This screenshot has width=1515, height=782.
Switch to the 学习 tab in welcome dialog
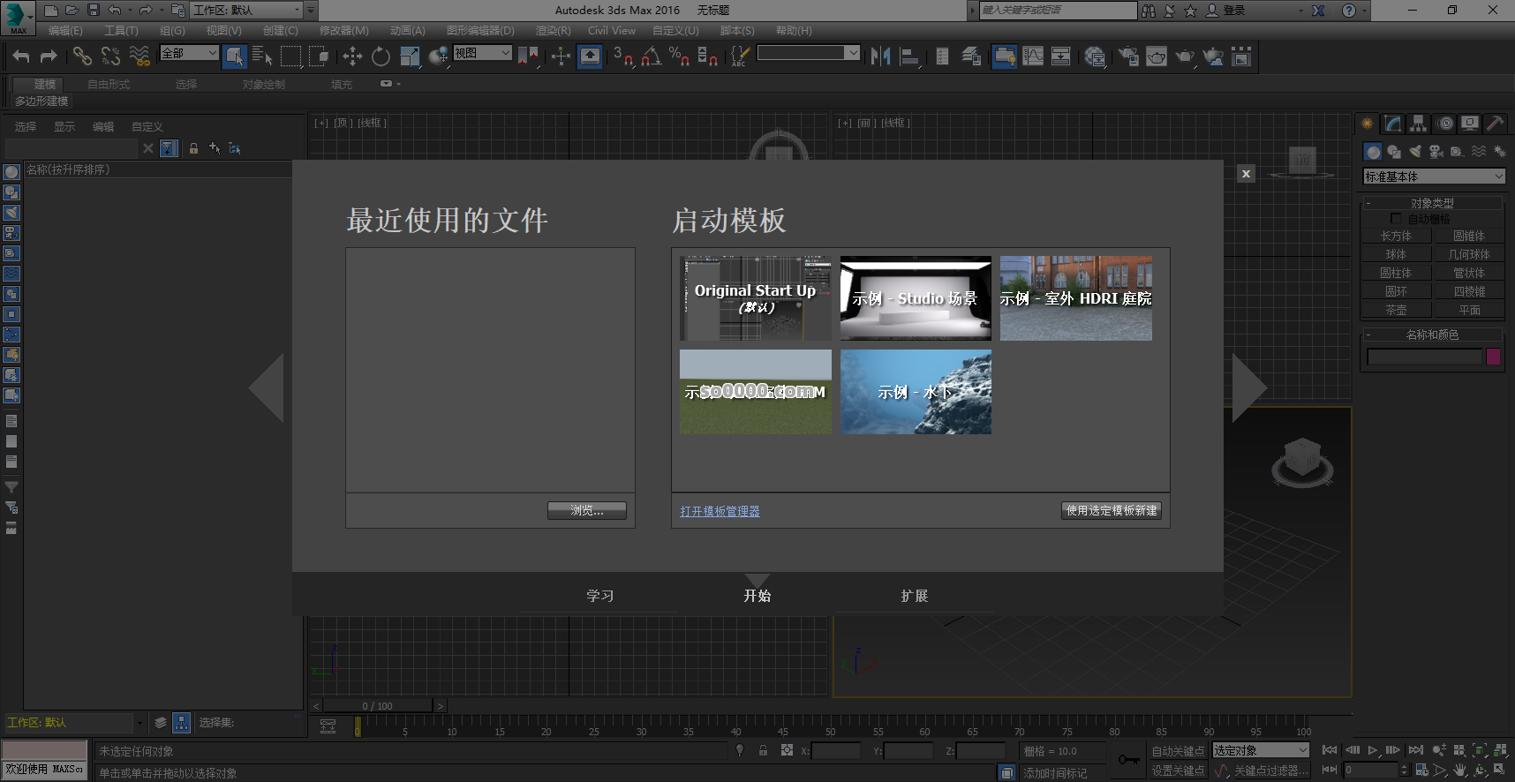pyautogui.click(x=599, y=596)
